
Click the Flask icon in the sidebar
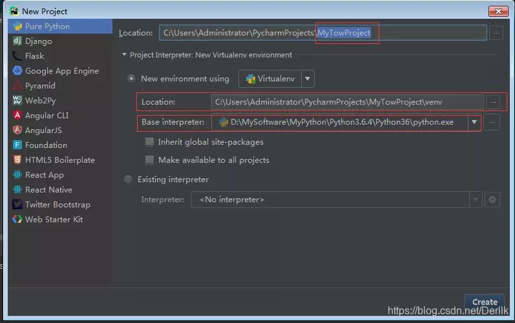[x=17, y=56]
